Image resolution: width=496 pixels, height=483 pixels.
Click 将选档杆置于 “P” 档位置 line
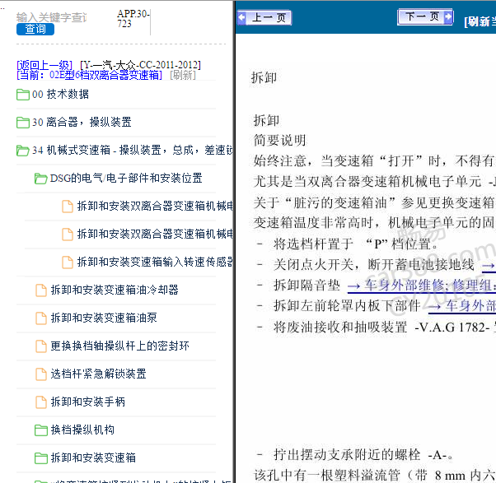tap(356, 244)
